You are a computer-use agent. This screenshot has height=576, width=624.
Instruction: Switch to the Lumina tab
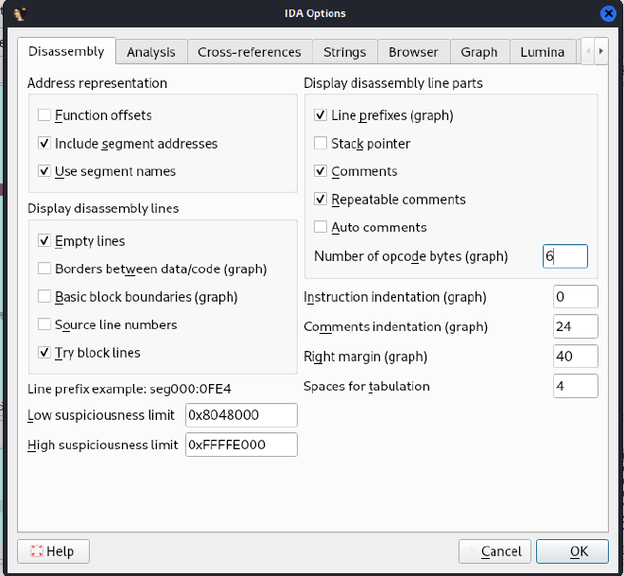pos(543,52)
